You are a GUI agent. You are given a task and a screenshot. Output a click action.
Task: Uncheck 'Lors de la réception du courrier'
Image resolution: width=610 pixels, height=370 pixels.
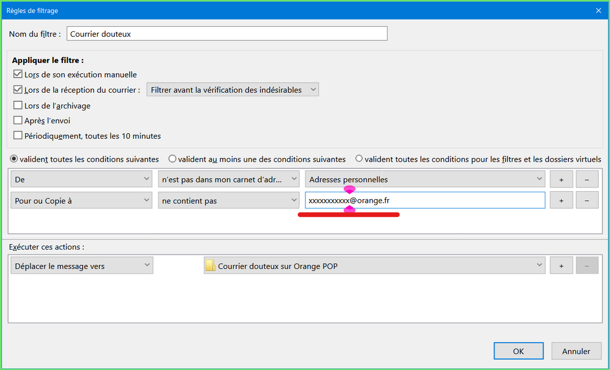point(18,90)
